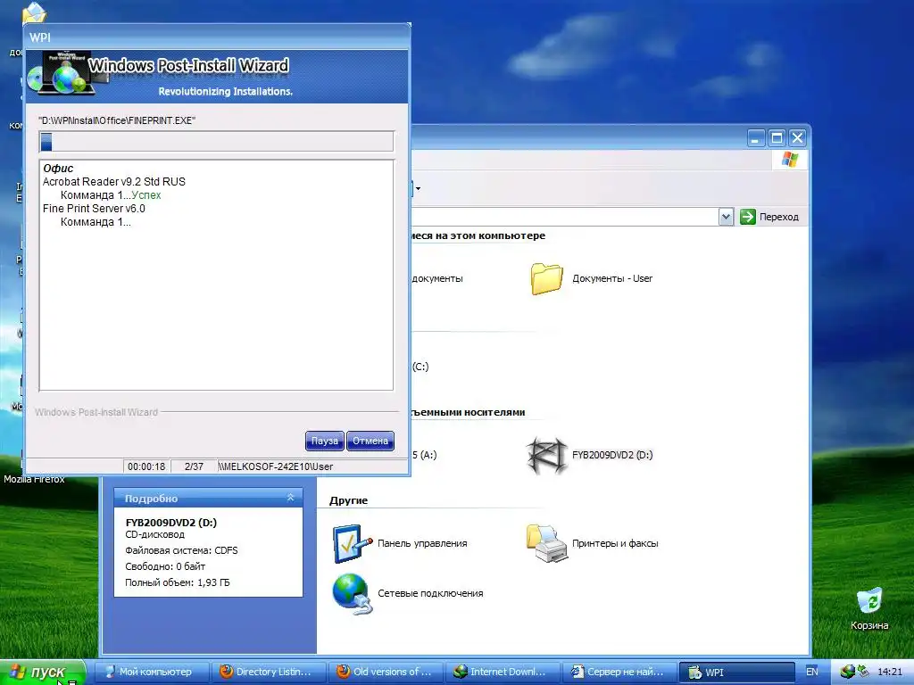
Task: Switch to WPI taskbar button
Action: pos(736,673)
